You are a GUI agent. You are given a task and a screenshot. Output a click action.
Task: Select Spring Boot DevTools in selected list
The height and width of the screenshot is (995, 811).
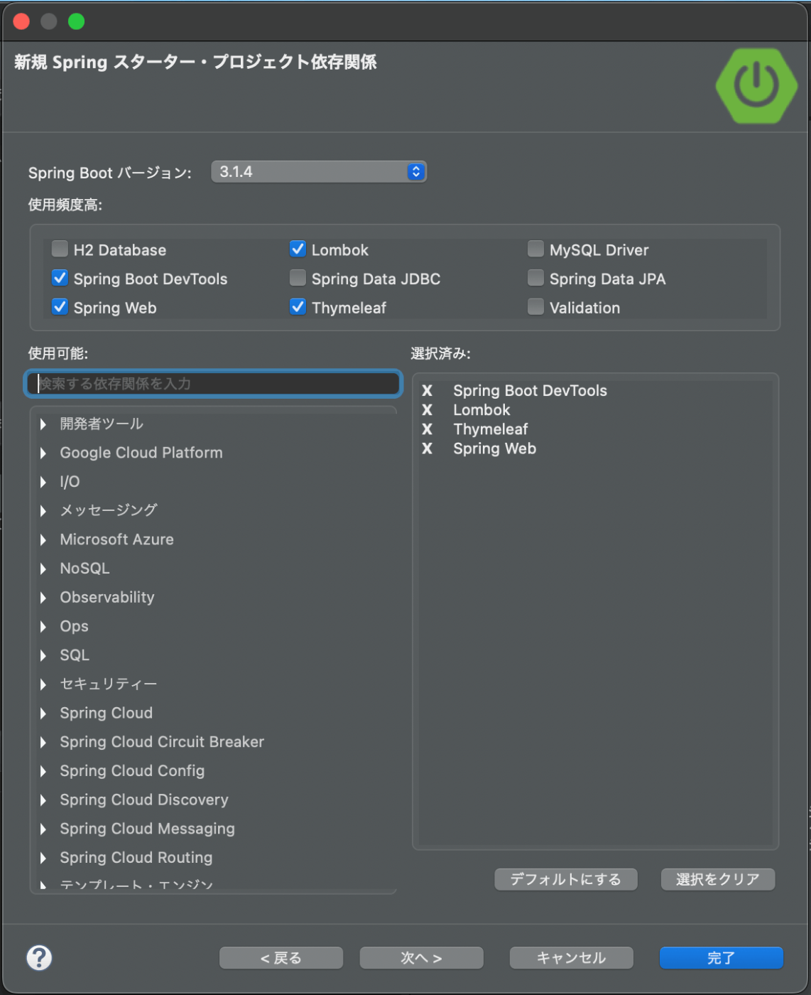click(x=530, y=391)
